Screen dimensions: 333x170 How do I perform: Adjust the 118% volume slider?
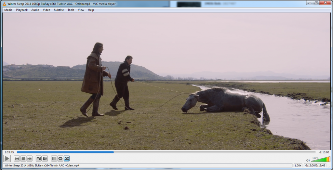(320, 159)
